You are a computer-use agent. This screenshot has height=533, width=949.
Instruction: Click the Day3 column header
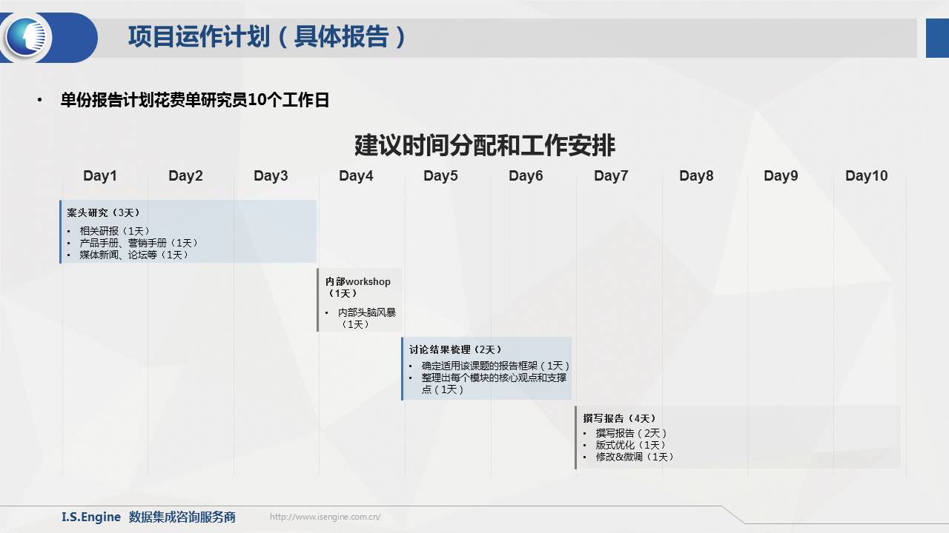coord(271,176)
